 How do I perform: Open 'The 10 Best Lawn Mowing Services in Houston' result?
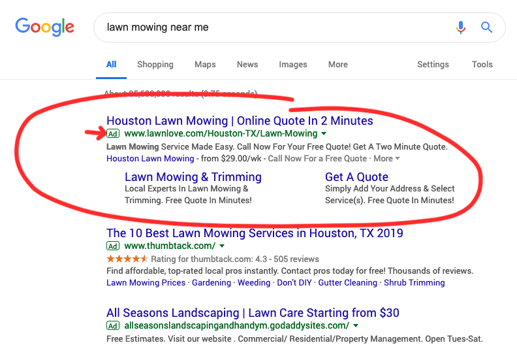click(x=255, y=233)
